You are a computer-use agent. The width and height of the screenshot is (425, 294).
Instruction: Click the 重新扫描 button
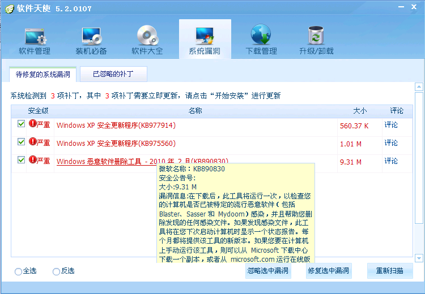tap(390, 270)
